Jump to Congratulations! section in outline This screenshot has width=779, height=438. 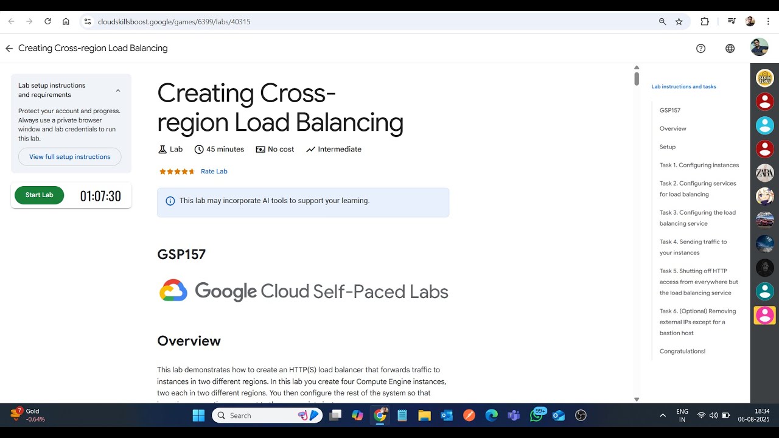click(682, 352)
